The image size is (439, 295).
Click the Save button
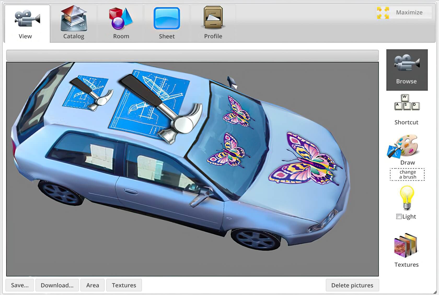(19, 285)
